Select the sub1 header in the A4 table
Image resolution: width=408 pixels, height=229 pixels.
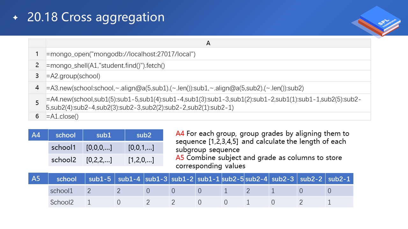pyautogui.click(x=104, y=135)
